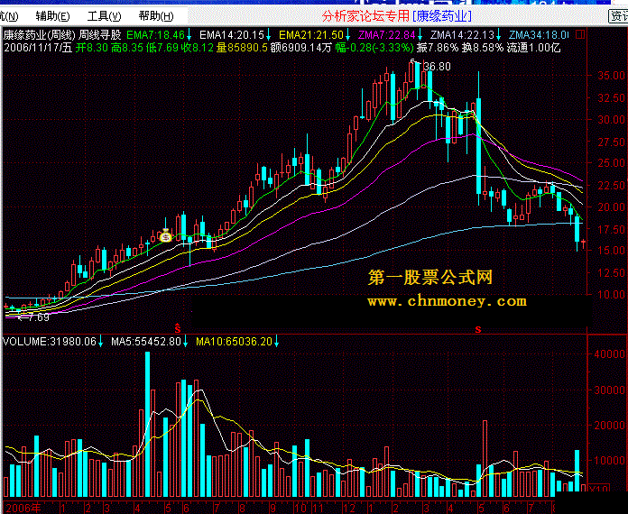The image size is (628, 514).
Task: Click month 12 on the time axis
Action: coord(349,509)
